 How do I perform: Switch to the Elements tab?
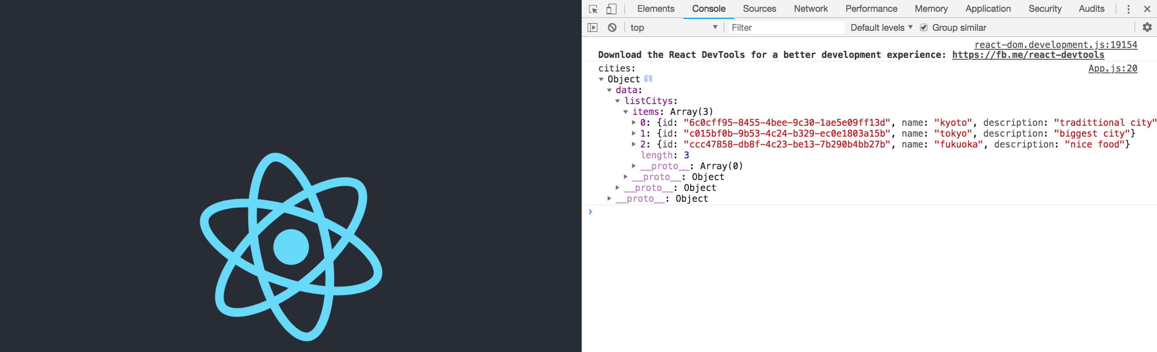click(x=655, y=9)
